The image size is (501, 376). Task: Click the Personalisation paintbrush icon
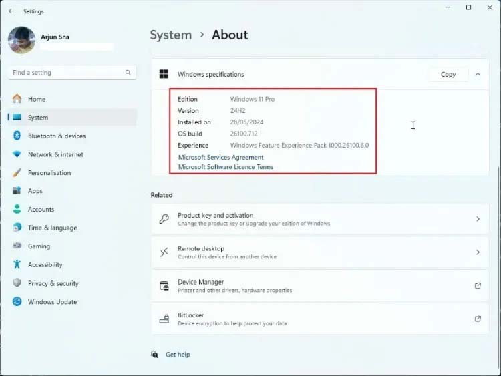[17, 172]
